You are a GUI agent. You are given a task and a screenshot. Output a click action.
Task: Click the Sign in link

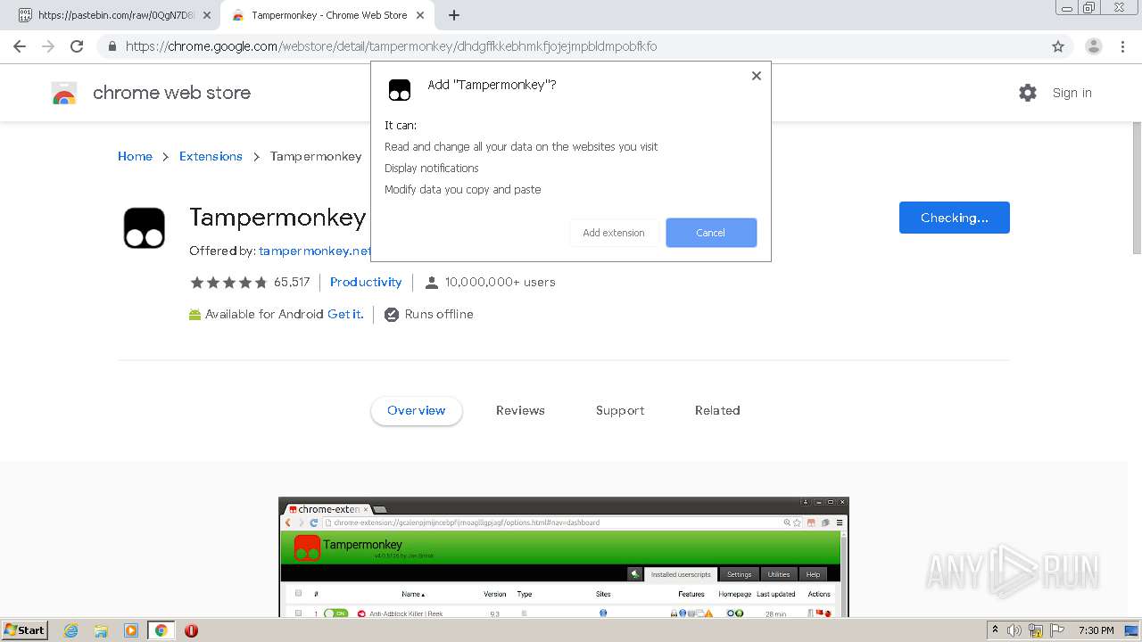[x=1072, y=93]
